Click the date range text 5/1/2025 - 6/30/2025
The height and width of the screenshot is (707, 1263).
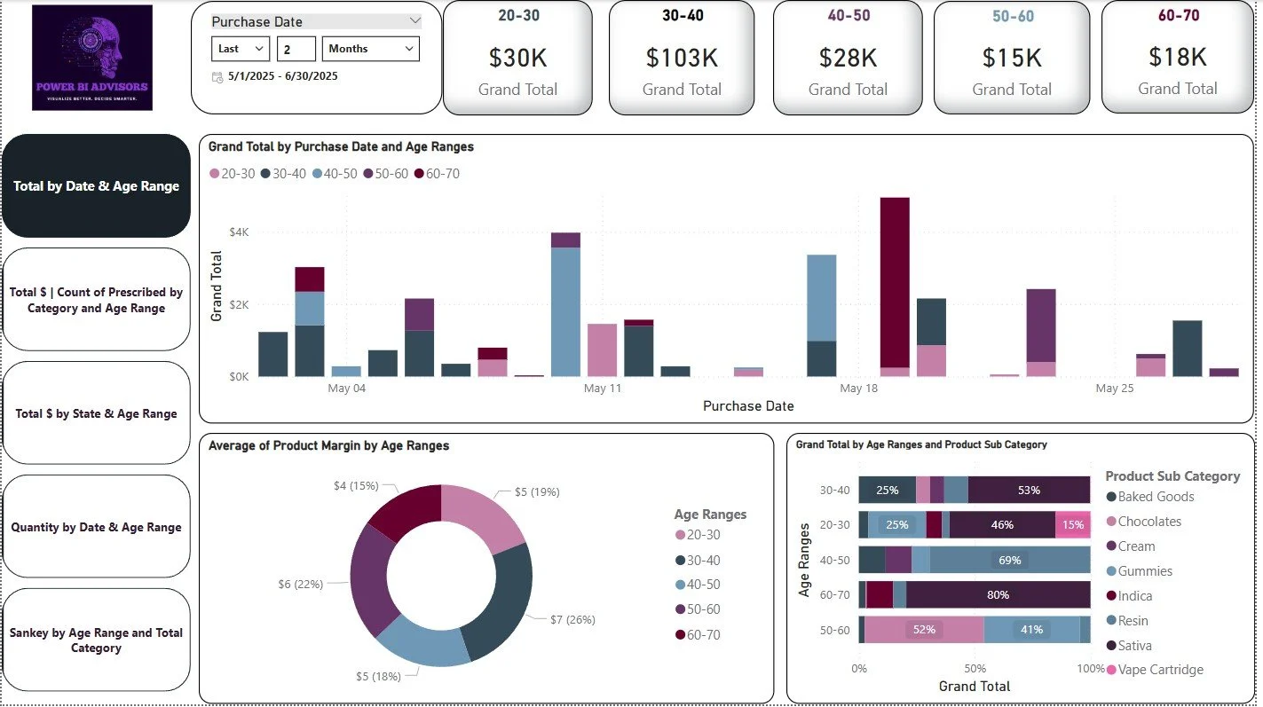click(282, 76)
